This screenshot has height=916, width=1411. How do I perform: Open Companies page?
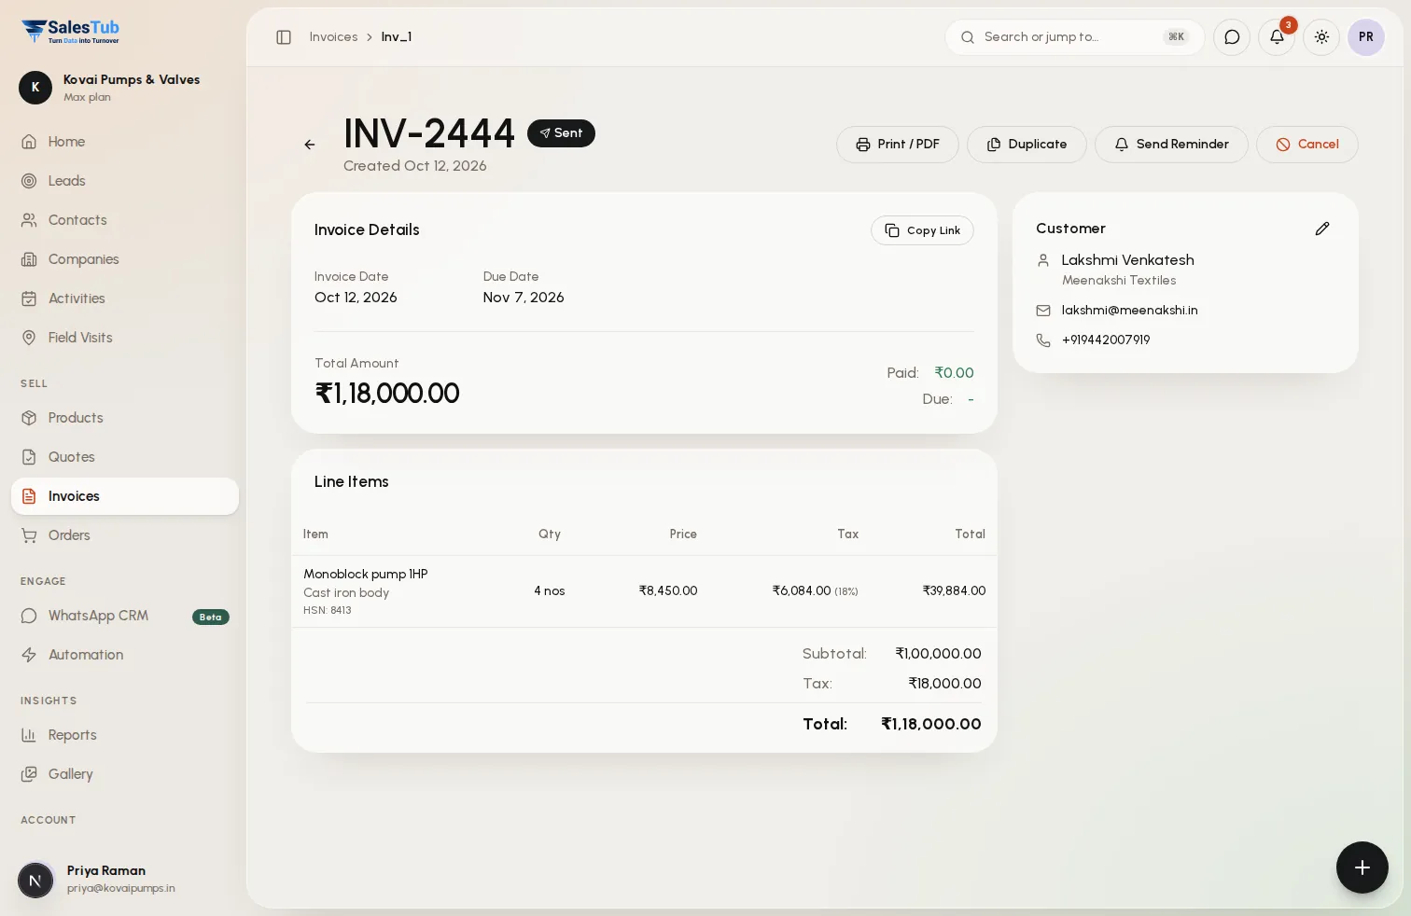click(125, 259)
